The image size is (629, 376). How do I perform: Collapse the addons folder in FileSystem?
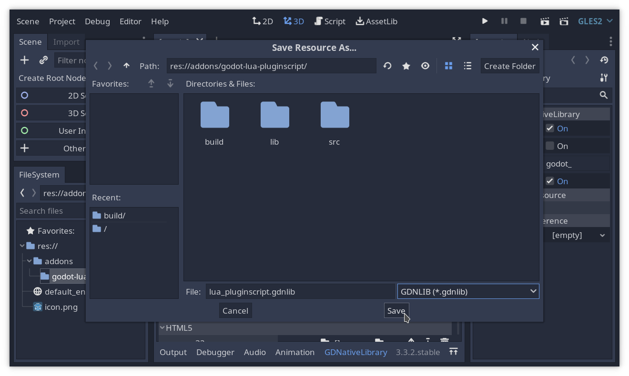tap(30, 261)
